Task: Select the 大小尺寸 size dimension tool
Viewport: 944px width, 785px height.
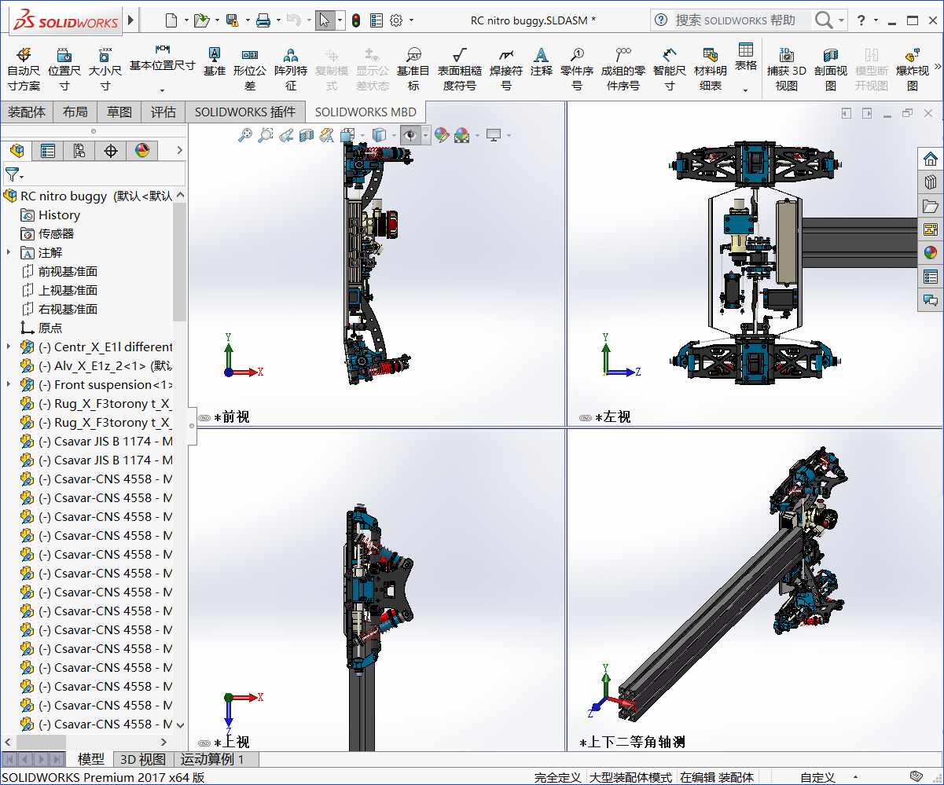Action: 105,68
